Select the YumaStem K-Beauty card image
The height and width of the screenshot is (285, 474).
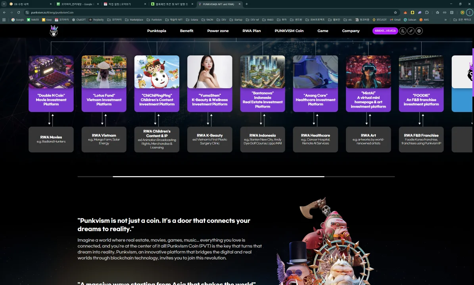209,72
